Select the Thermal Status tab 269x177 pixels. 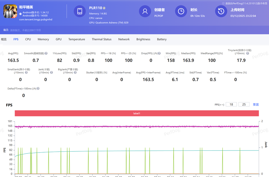[102, 39]
